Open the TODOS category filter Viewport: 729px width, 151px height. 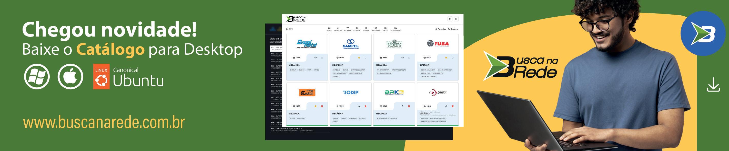pos(329,29)
